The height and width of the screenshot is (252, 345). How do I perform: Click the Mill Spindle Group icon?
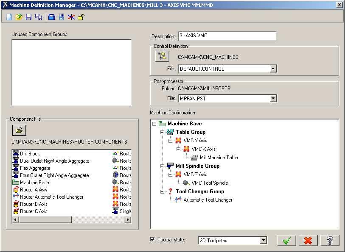point(170,166)
